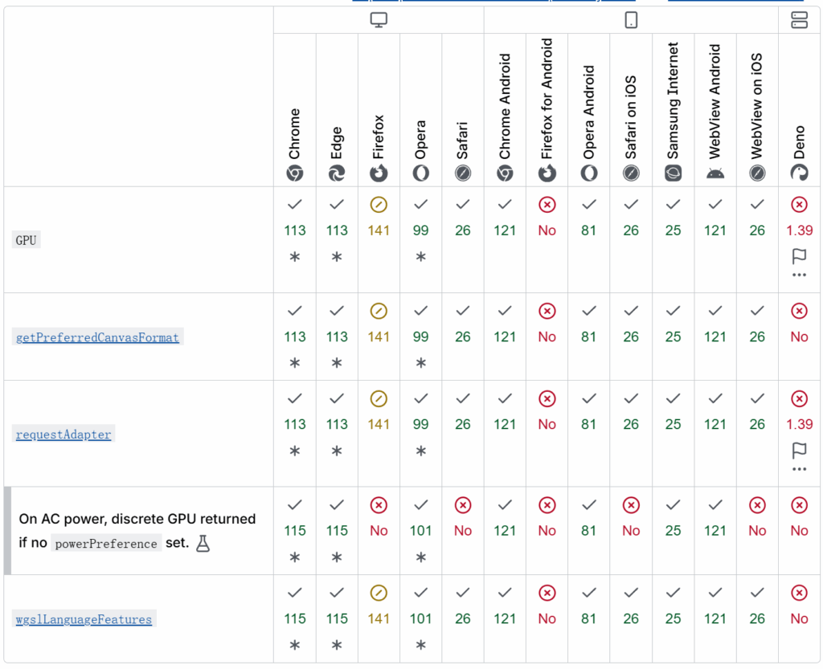Click the flag icon in GPU row Deno cell

point(799,256)
